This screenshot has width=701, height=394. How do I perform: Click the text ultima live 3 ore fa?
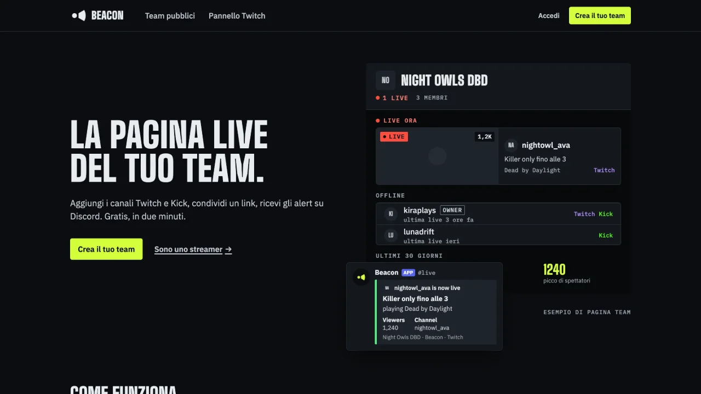coord(439,220)
